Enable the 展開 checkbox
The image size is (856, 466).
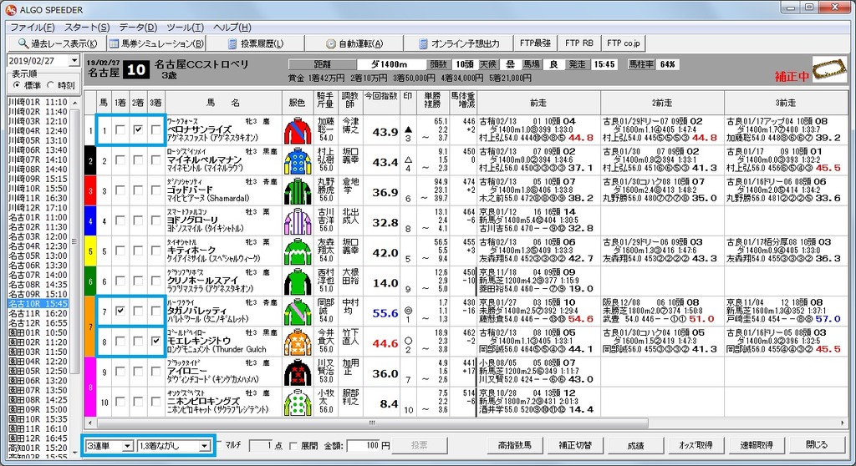coord(293,446)
